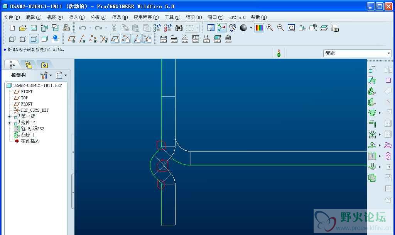Click the repaint screen icon
Screen dimensions: 395x235
(x=211, y=27)
